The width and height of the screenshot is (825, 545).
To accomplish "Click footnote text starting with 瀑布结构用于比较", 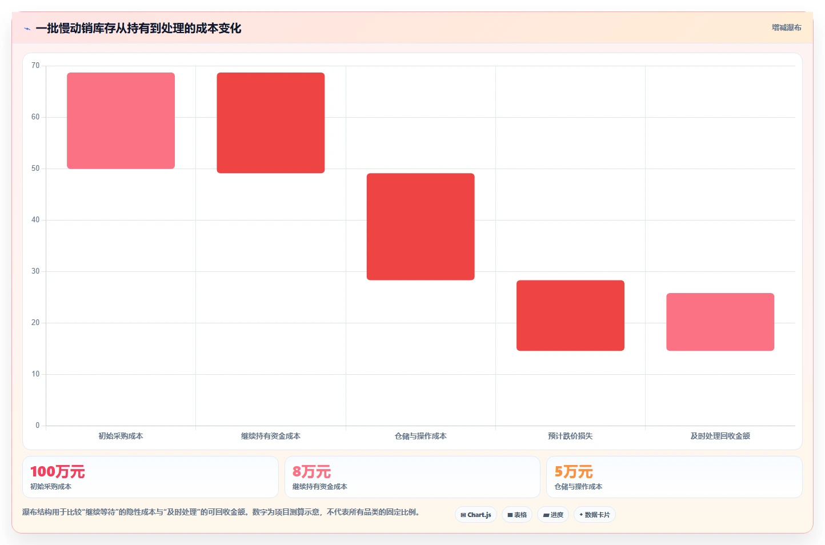I will pos(221,512).
